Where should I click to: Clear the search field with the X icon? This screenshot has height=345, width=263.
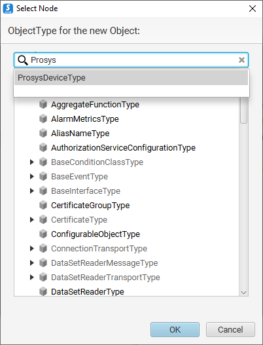(x=241, y=60)
